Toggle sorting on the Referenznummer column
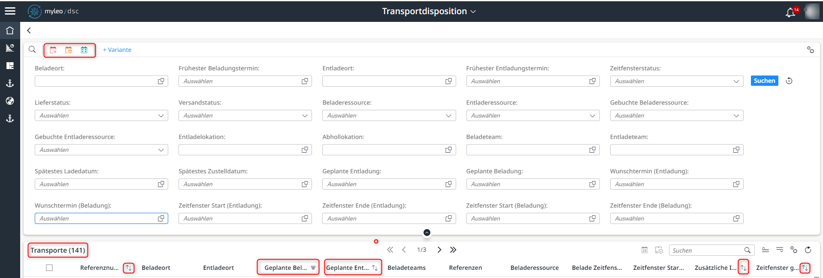Screen dimensions: 823x278 tap(128, 267)
